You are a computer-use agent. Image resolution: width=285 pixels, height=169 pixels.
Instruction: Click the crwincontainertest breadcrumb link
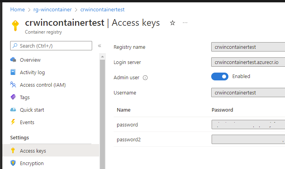103,9
